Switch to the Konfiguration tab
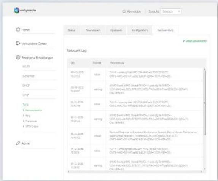Viewport: 218px width, 181px height. click(x=140, y=30)
